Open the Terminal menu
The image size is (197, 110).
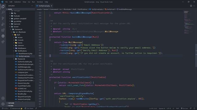pos(40,2)
